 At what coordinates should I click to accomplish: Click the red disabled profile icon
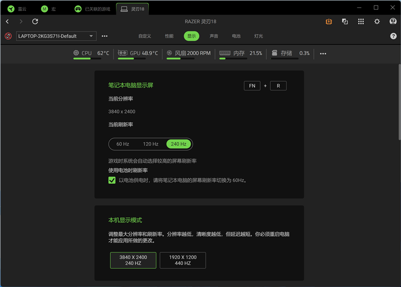[8, 36]
